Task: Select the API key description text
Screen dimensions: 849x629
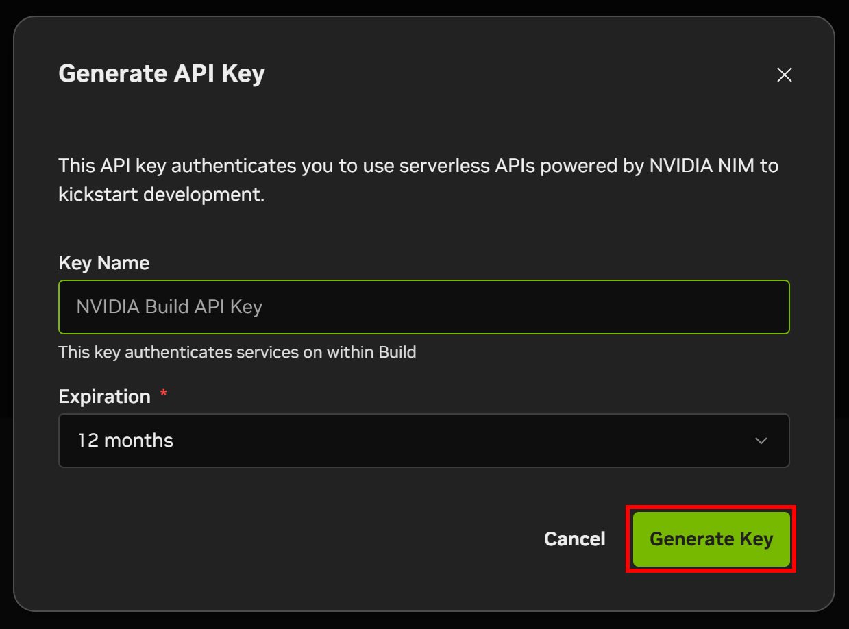Action: (x=418, y=180)
